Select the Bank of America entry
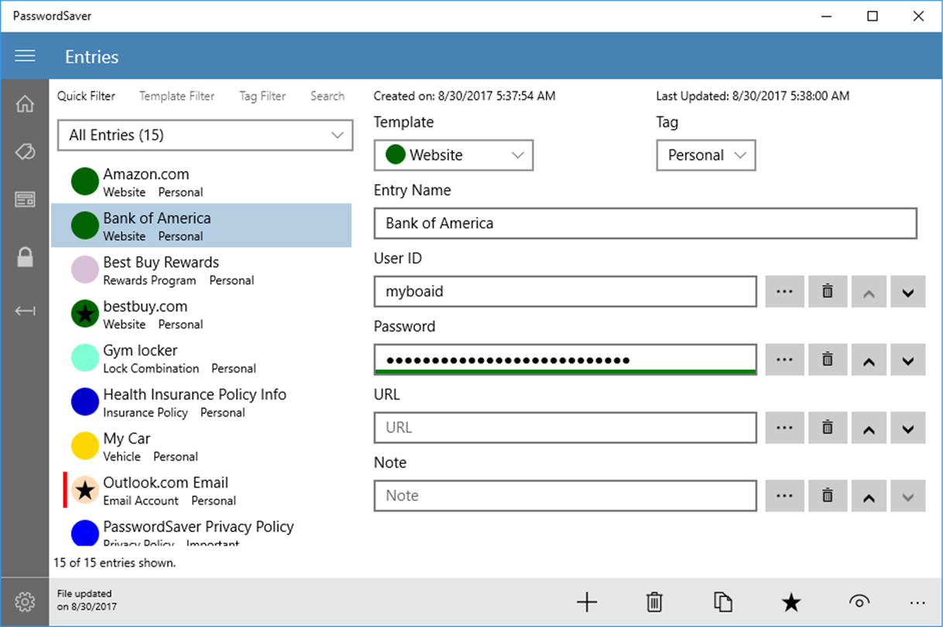The height and width of the screenshot is (627, 943). (x=201, y=226)
